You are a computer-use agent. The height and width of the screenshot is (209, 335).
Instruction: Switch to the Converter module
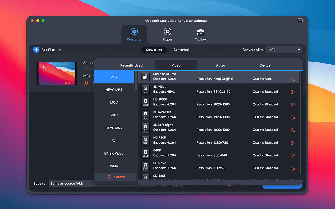tap(134, 35)
